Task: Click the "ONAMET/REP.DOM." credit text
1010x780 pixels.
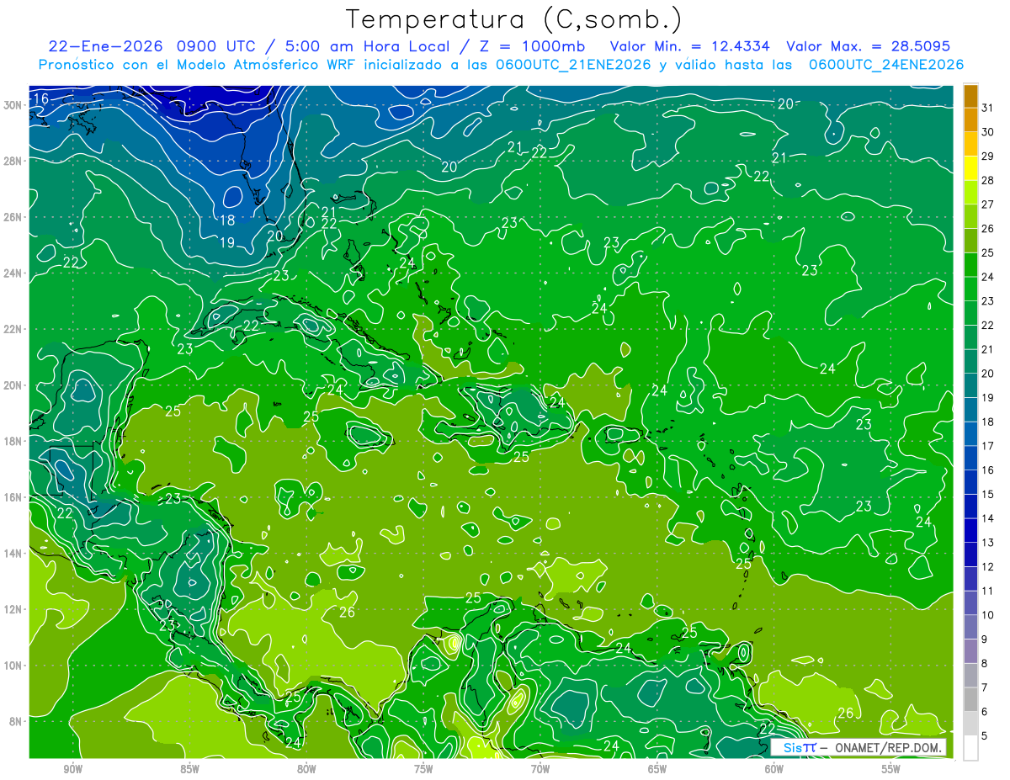Action: (888, 747)
